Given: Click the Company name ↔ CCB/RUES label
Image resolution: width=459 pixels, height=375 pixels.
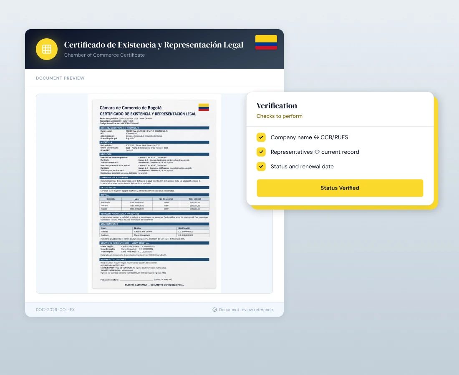Looking at the screenshot, I should [309, 137].
